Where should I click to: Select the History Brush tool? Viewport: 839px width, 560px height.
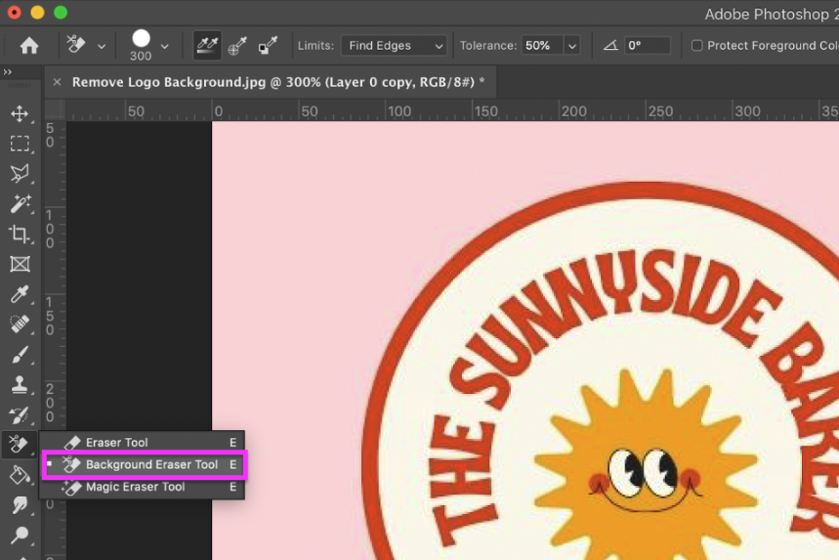(x=20, y=415)
